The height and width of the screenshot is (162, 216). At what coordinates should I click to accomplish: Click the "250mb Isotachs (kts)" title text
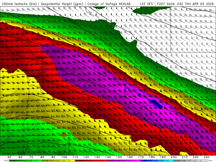[19, 4]
